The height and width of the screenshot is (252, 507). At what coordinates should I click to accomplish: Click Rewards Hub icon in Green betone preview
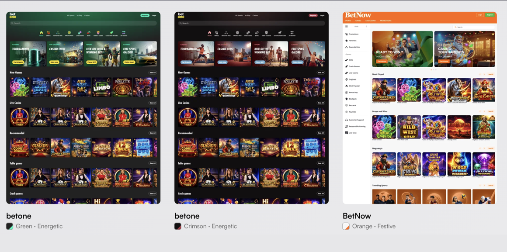click(58, 33)
